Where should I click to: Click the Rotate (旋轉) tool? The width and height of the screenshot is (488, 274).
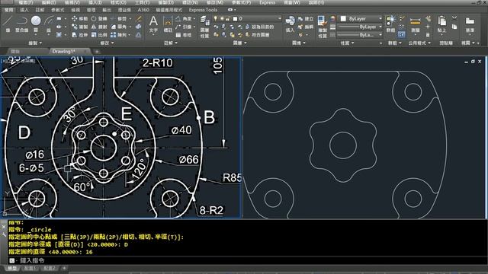pos(99,19)
